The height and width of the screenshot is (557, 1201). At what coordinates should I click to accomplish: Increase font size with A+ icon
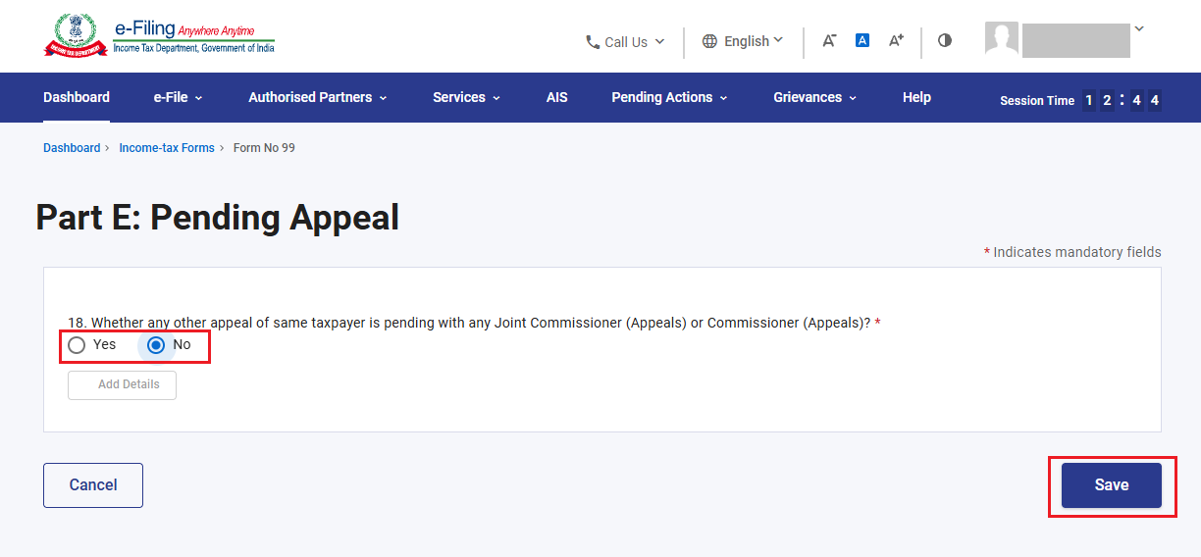click(896, 40)
